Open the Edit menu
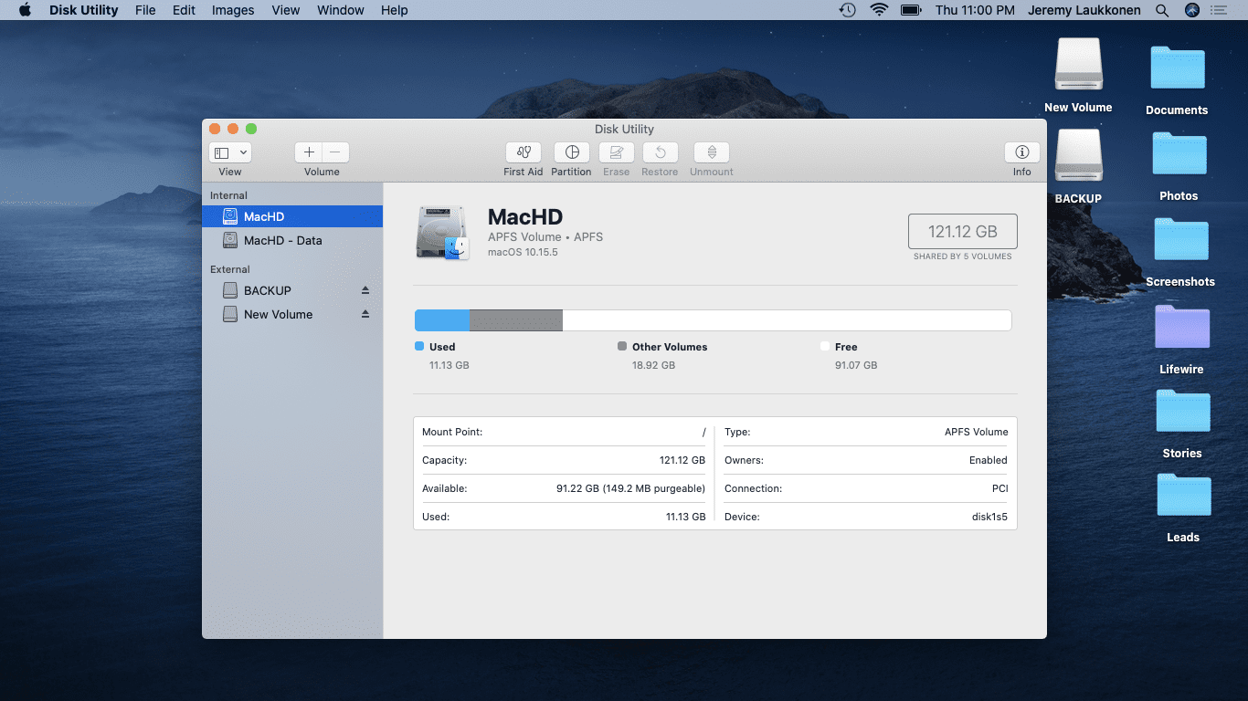The image size is (1248, 701). [184, 10]
